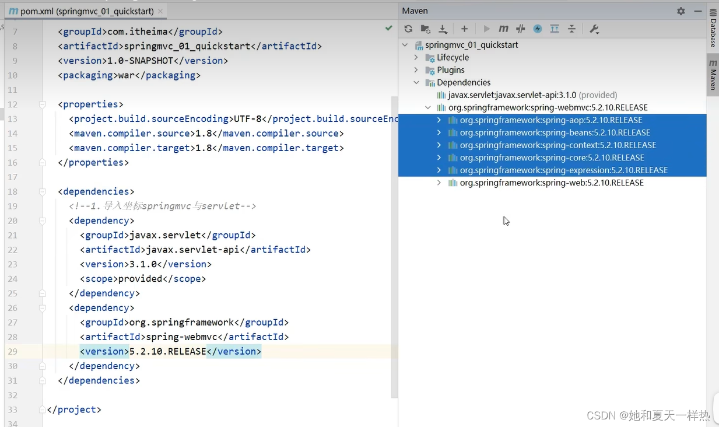Select spring-web:5.2.10.RELEASE row

(552, 183)
